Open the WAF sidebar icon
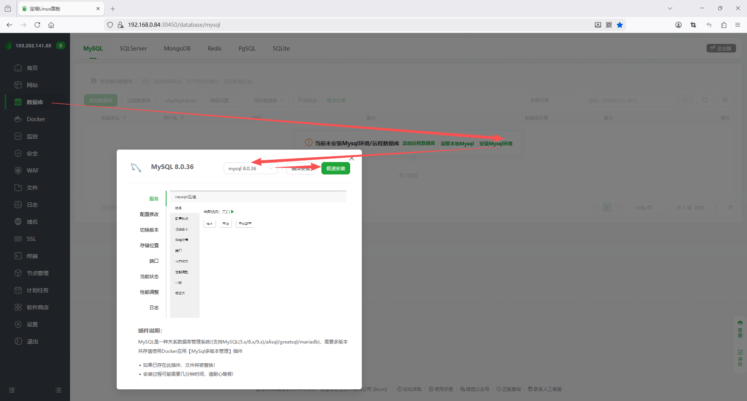Screen dimensions: 747x401 tap(18, 171)
